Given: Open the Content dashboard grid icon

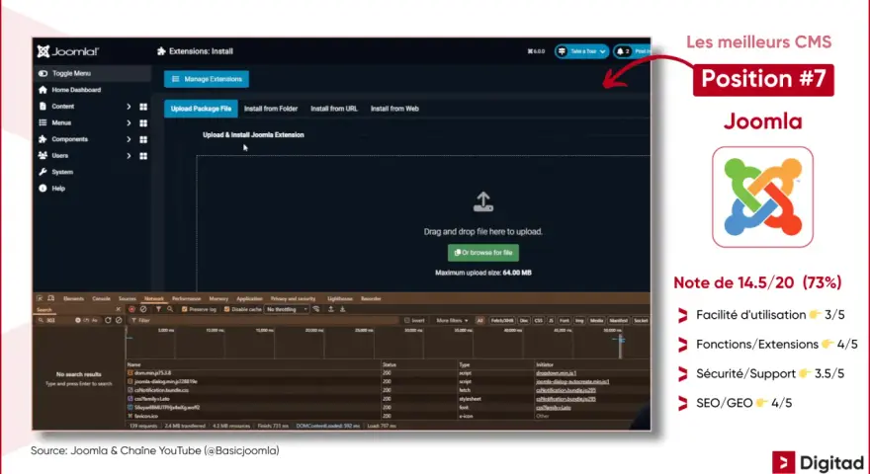Looking at the screenshot, I should [x=143, y=107].
